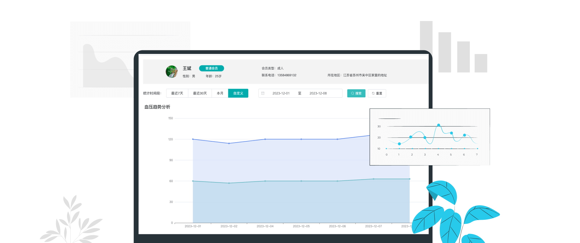
Task: Switch to 本月 time period
Action: (x=220, y=93)
